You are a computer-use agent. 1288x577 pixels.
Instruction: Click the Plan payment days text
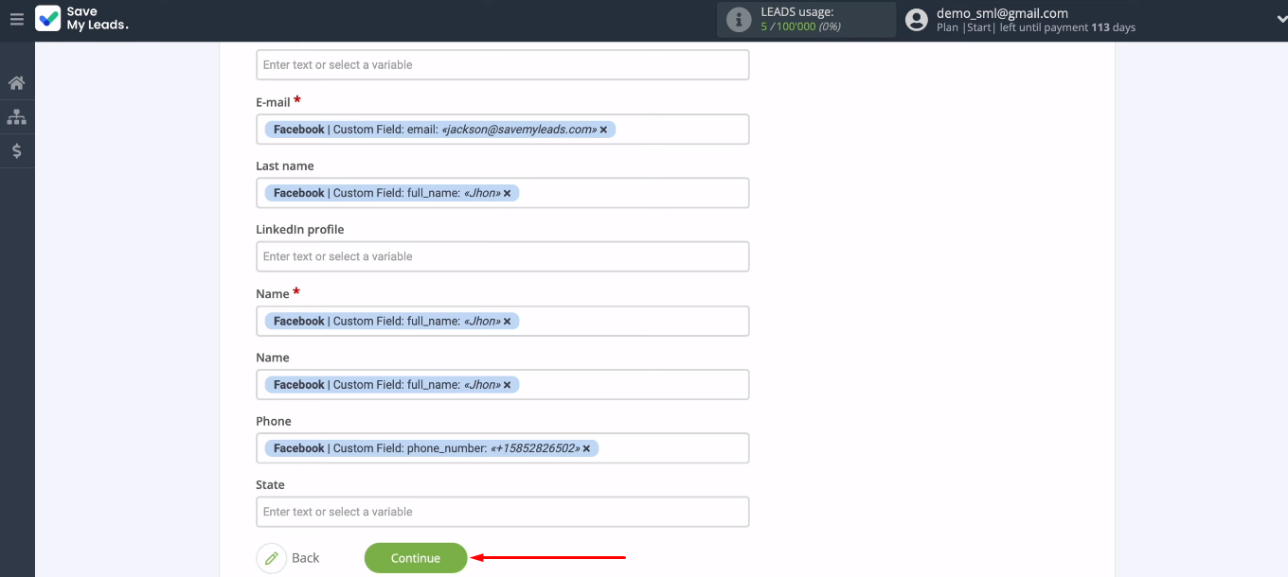point(1036,27)
